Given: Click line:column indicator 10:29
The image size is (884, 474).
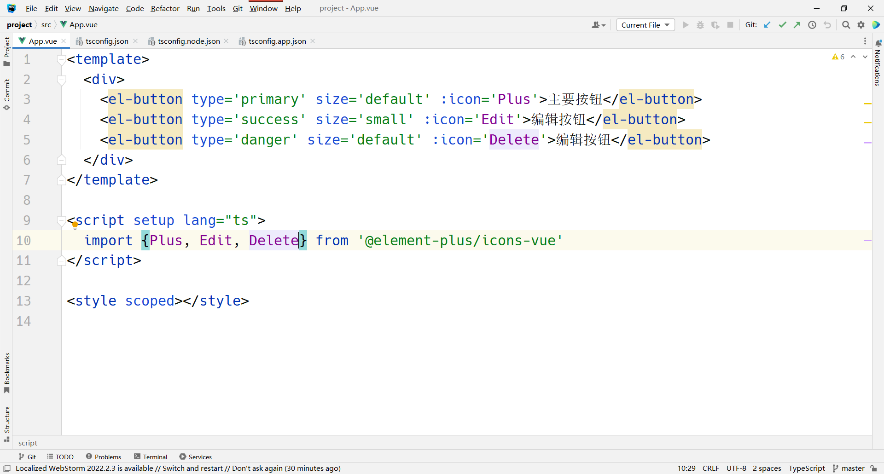Looking at the screenshot, I should tap(686, 468).
